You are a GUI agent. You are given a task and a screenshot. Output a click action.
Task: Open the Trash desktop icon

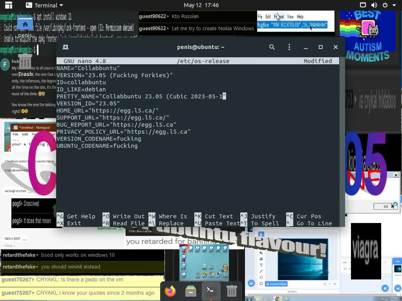pyautogui.click(x=25, y=65)
